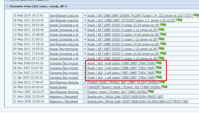Open Архив Сериалов category, 13 Мар 2011 20:53:08 row

[64, 25]
